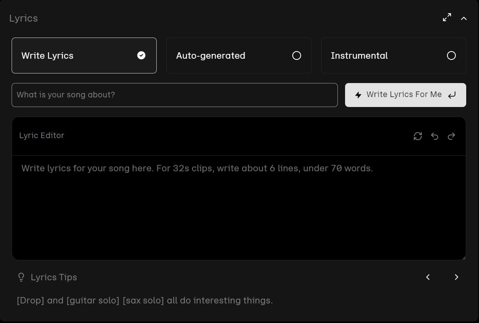Redo the lyric edit
479x323 pixels.
pyautogui.click(x=451, y=136)
